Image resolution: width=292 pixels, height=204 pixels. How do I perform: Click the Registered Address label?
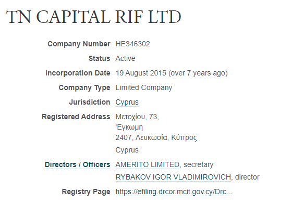click(x=76, y=117)
